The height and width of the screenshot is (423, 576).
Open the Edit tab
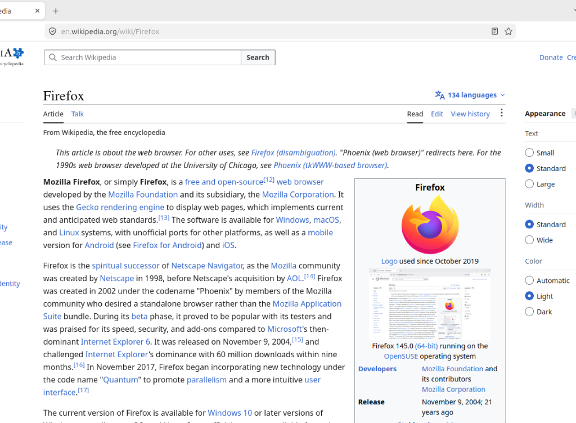tap(436, 114)
